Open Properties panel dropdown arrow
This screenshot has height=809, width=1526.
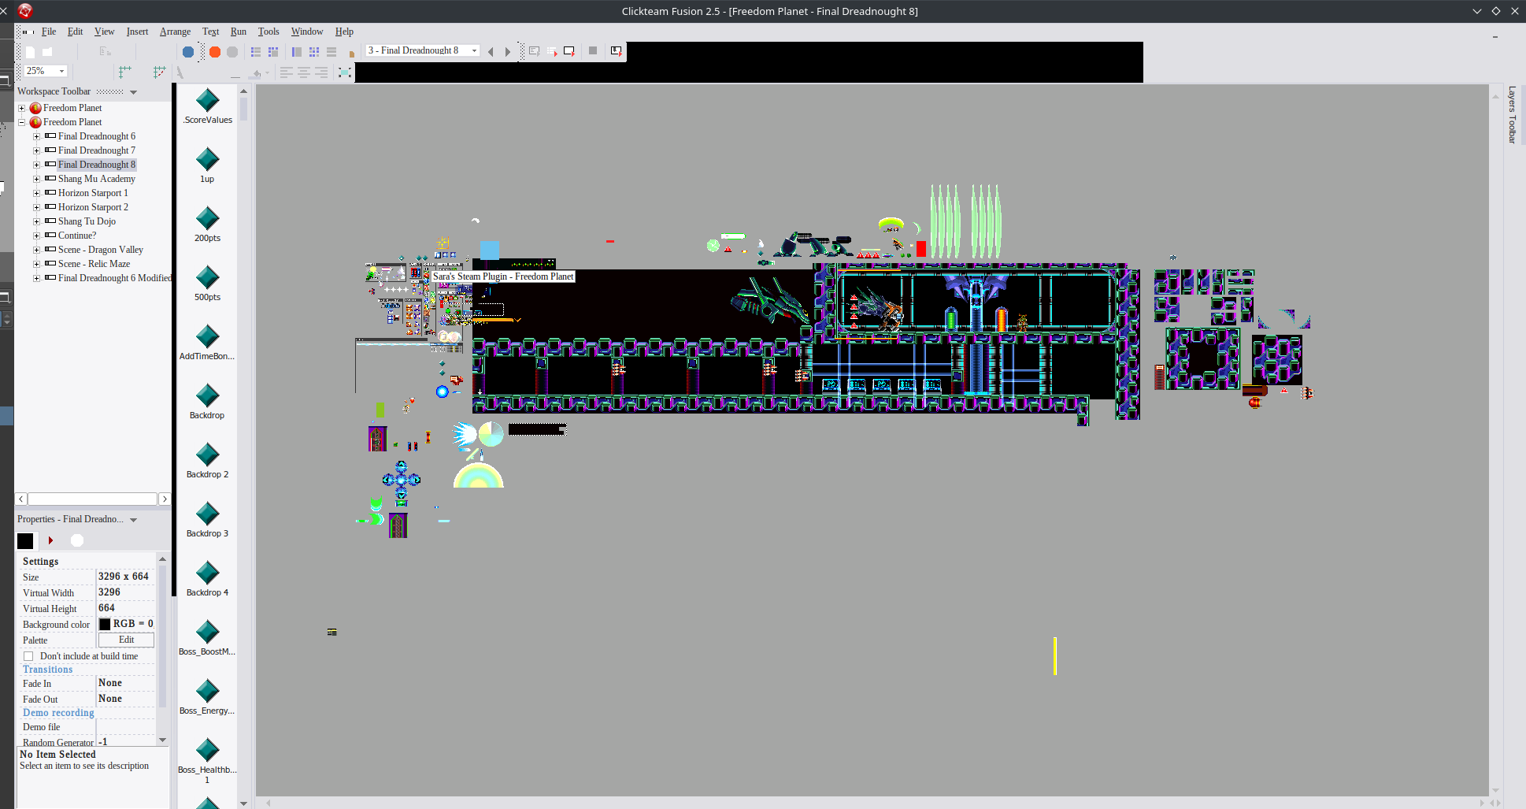click(x=133, y=520)
